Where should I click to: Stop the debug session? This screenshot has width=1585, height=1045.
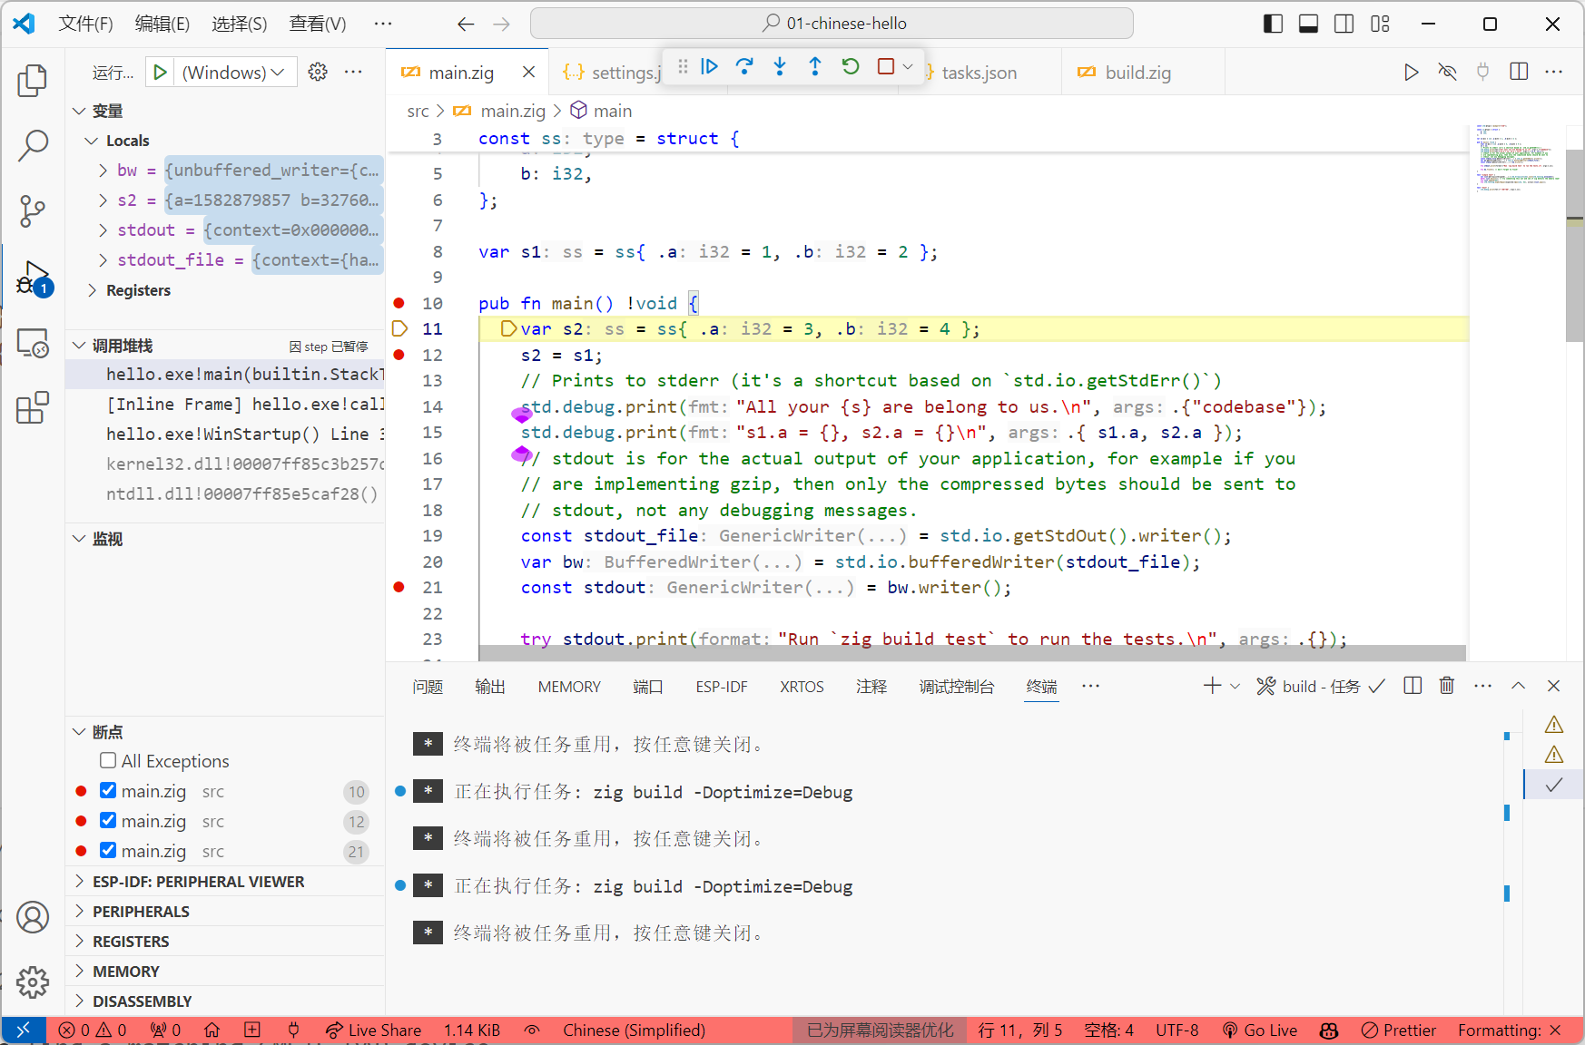tap(886, 66)
